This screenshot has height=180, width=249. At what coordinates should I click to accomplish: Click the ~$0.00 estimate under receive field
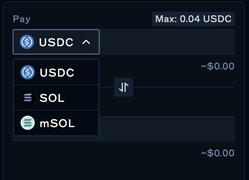click(217, 153)
